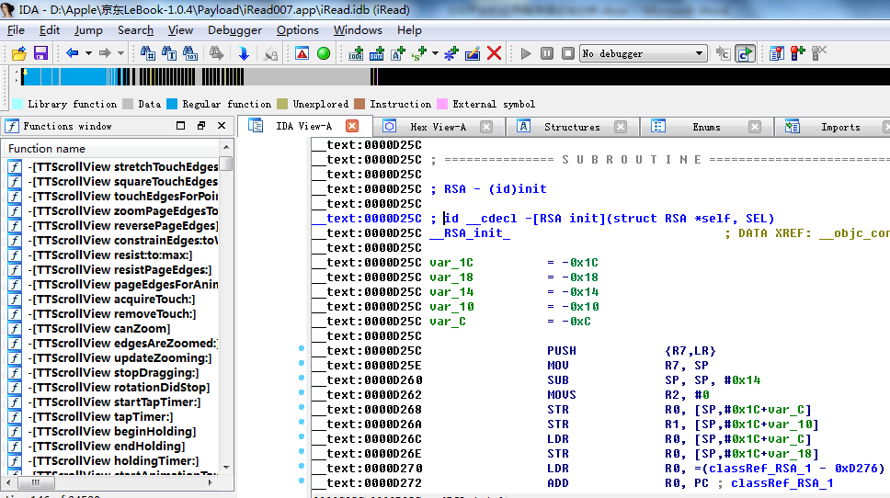Image resolution: width=890 pixels, height=498 pixels.
Task: Click the CODE plus toolbar icon
Action: 356,53
